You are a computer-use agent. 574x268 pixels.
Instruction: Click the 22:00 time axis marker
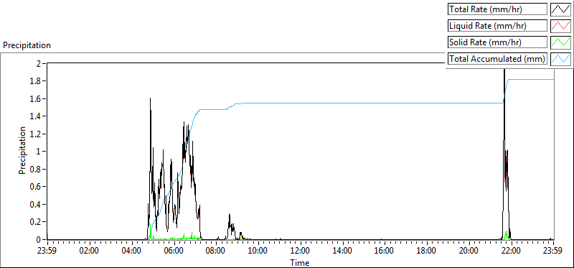(x=511, y=251)
